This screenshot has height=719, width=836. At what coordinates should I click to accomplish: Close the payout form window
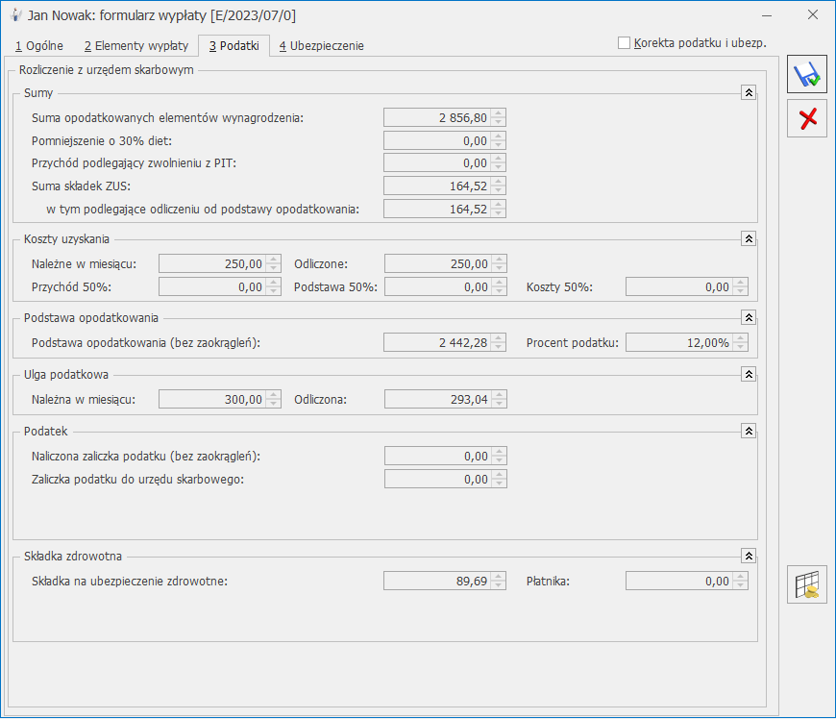tap(813, 15)
